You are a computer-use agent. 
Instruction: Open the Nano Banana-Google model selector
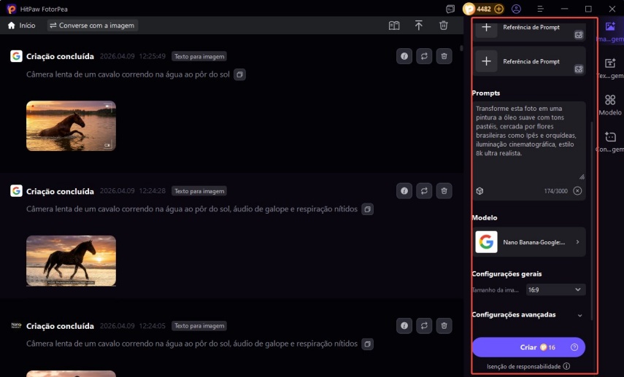click(x=529, y=242)
